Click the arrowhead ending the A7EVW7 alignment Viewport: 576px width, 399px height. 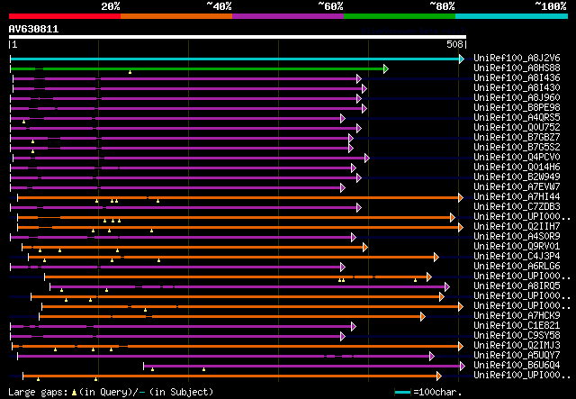342,188
